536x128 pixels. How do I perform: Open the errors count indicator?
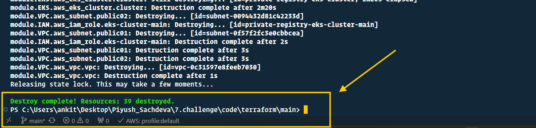(x=69, y=121)
